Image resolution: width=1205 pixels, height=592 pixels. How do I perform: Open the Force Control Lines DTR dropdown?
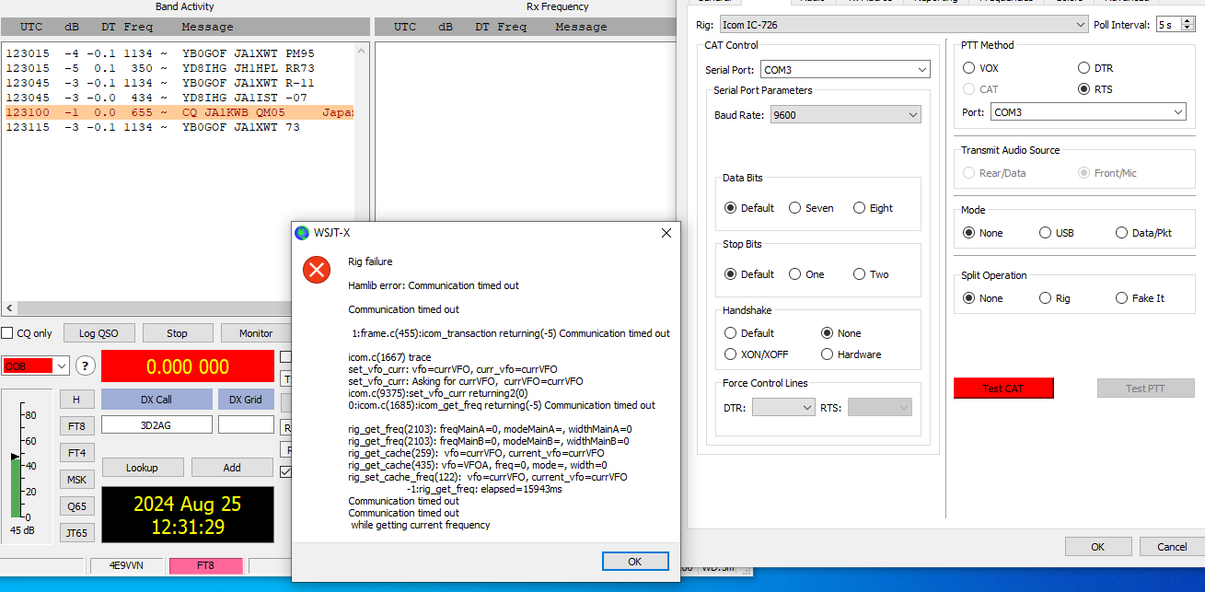(783, 407)
